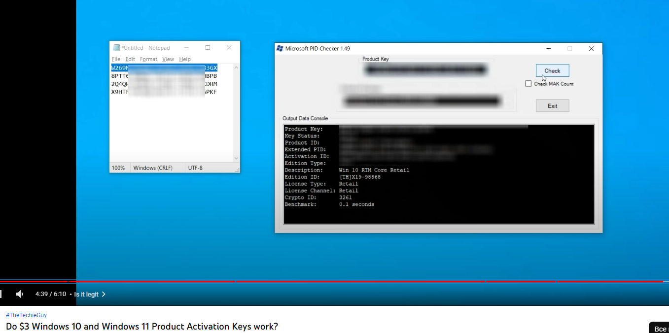Click the video title about $3 Windows keys
The width and height of the screenshot is (669, 333).
tap(142, 327)
